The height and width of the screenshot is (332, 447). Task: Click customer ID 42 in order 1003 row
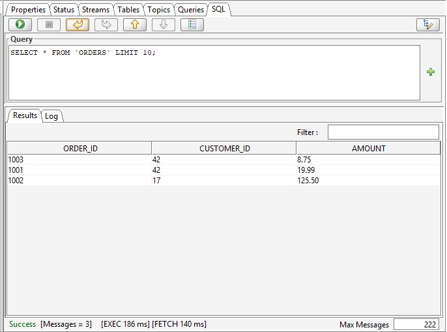click(x=224, y=160)
